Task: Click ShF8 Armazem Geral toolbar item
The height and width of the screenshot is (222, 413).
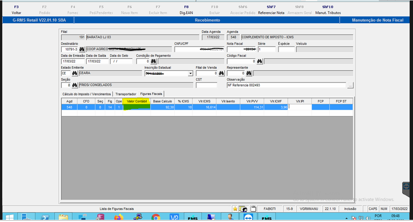Action: [x=299, y=10]
